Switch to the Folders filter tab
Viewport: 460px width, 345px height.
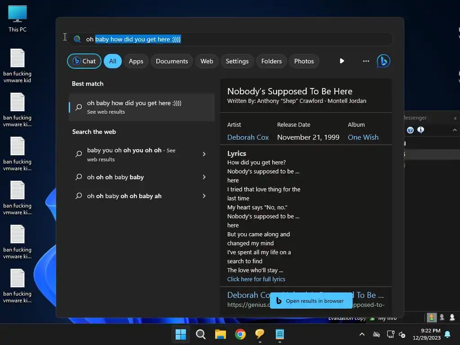[271, 61]
